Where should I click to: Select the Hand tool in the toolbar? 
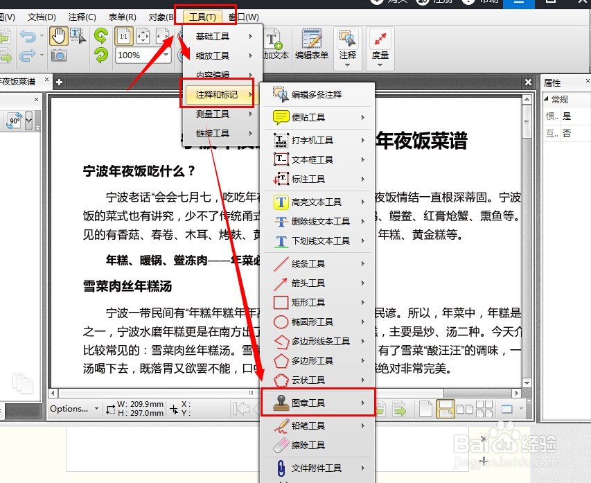tap(59, 35)
